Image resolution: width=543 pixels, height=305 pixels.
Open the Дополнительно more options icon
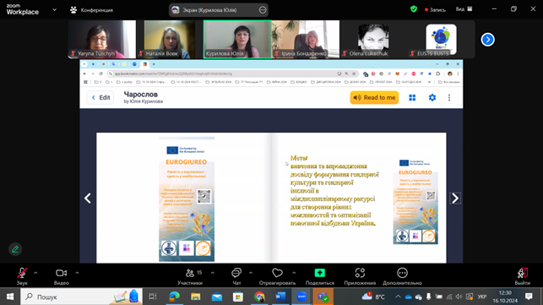tap(402, 273)
